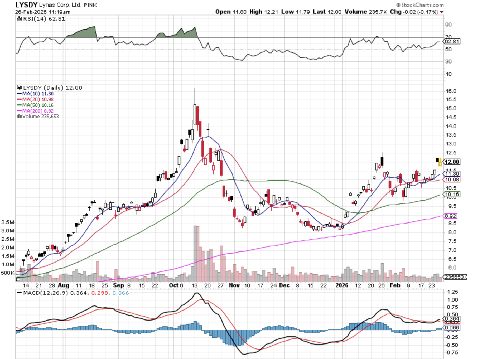Click the 12.00 last price tag

[x=452, y=162]
